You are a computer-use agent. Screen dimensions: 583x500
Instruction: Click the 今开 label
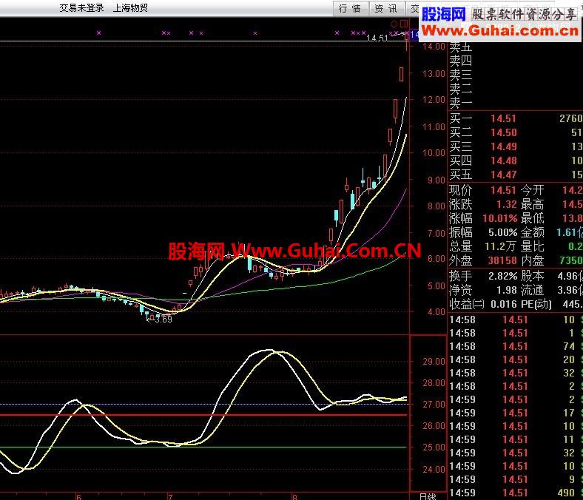(532, 190)
